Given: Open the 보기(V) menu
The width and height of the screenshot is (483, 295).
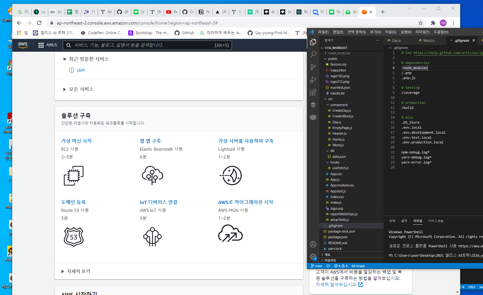Looking at the screenshot, I should [x=375, y=32].
